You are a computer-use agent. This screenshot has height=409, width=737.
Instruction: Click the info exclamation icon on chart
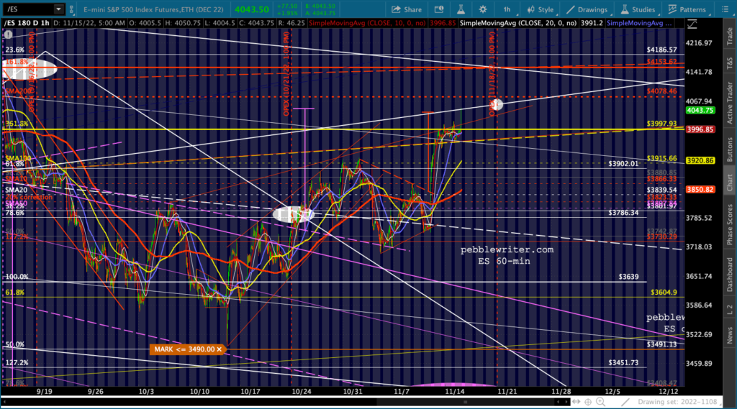click(8, 35)
